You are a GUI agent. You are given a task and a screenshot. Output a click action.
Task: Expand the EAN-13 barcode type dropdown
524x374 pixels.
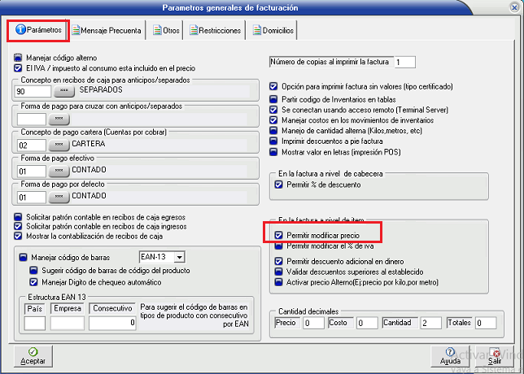[180, 257]
